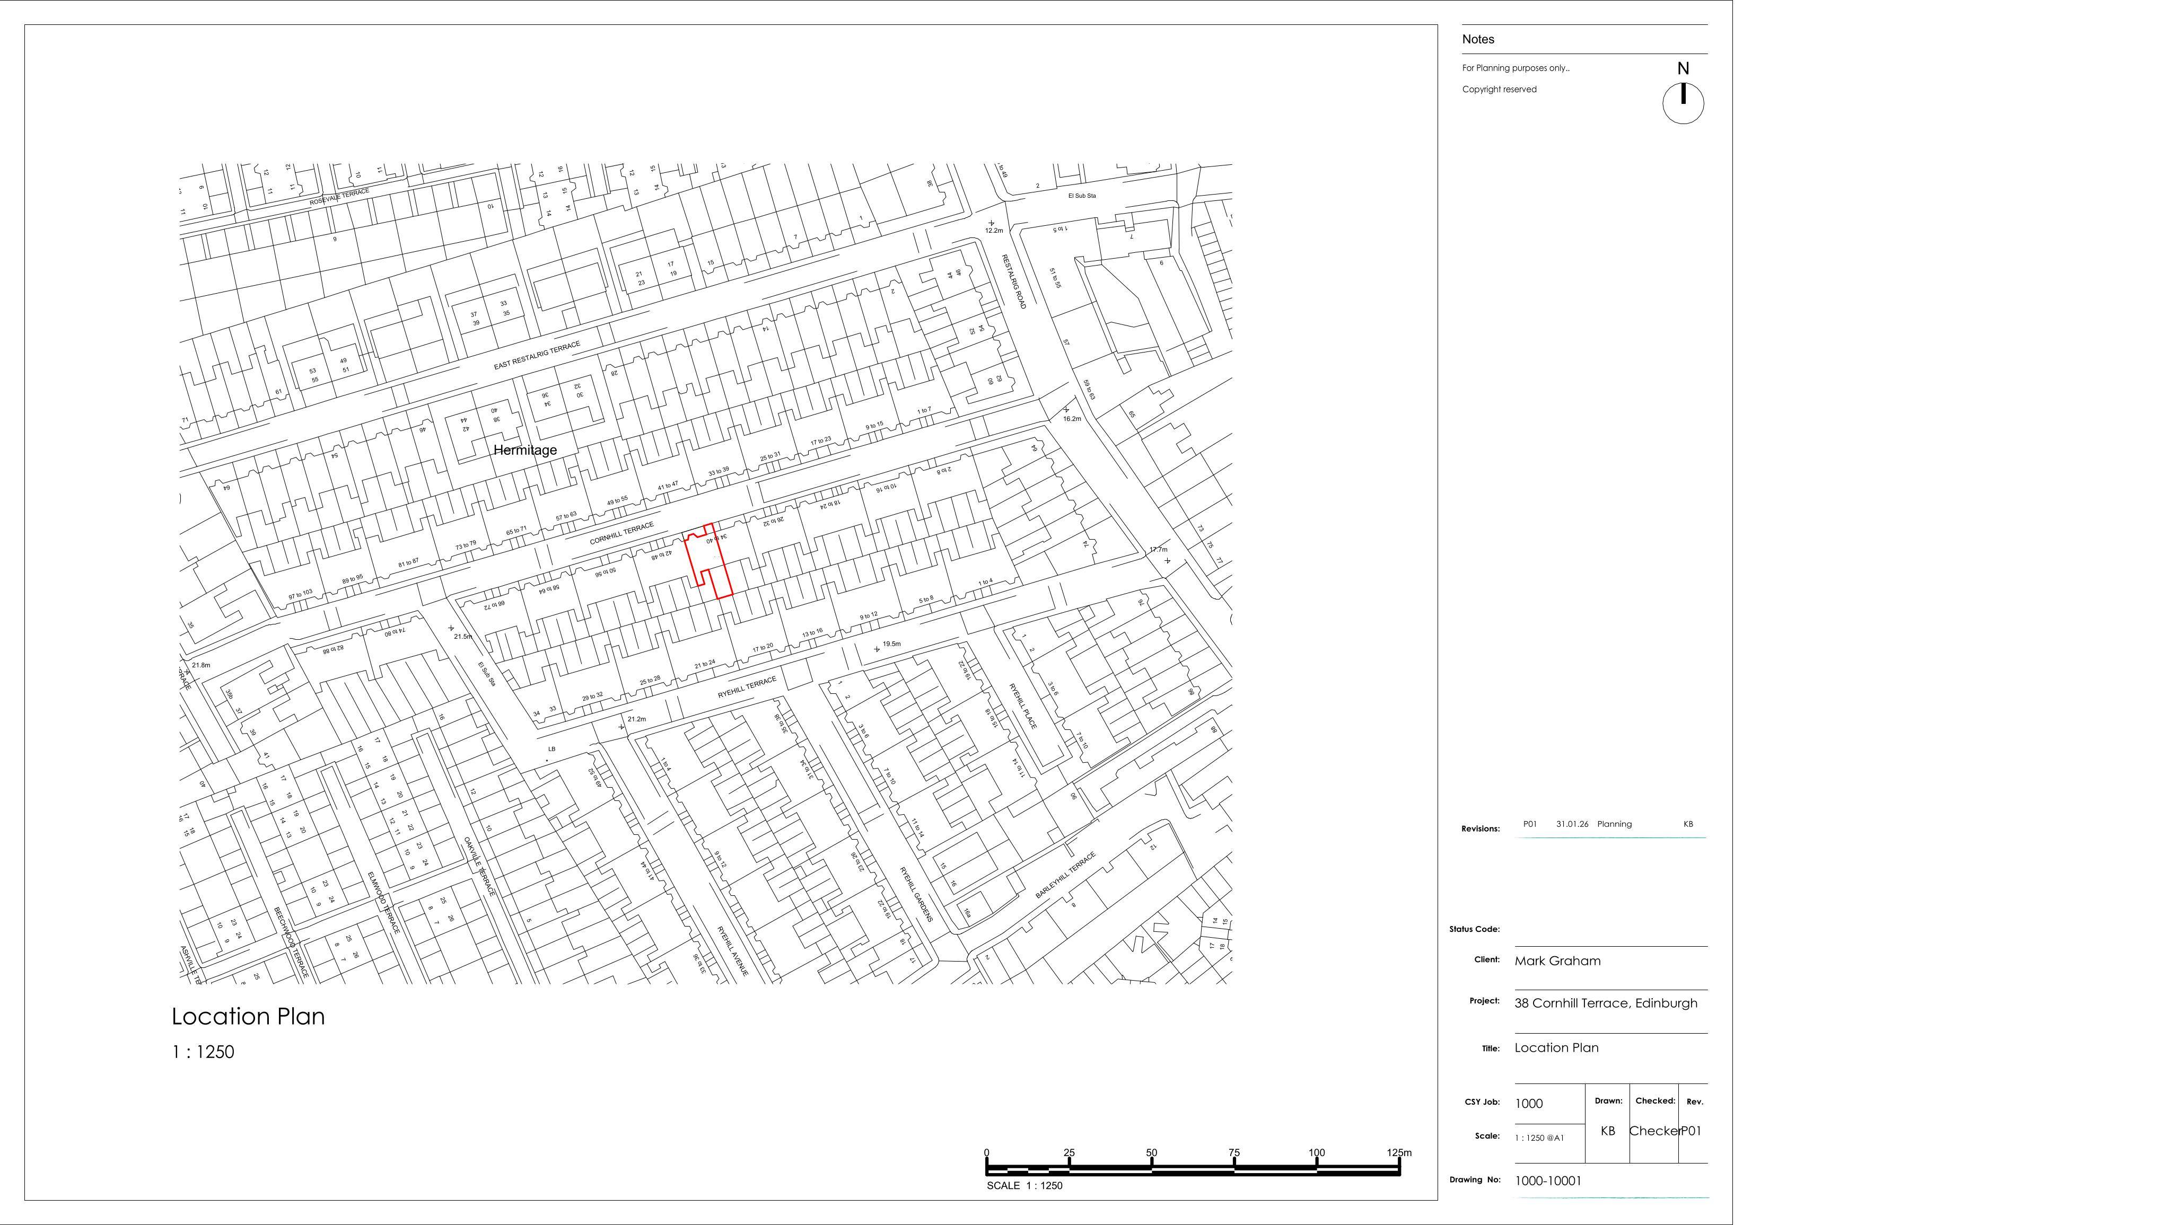The image size is (2172, 1225).
Task: Click the 'LB' letter box label
Action: pos(552,748)
